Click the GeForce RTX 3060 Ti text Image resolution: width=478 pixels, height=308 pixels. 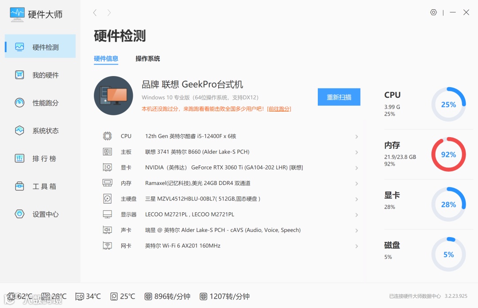click(x=224, y=167)
